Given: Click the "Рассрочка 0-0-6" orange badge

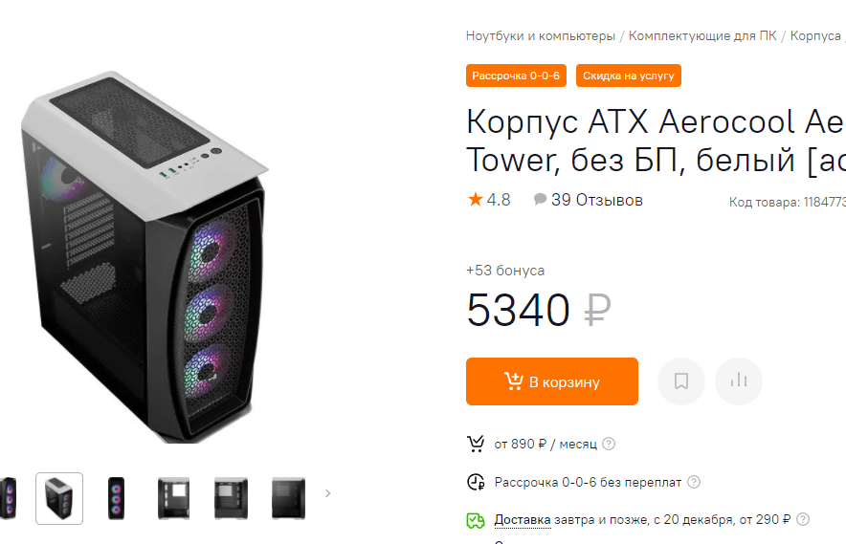Looking at the screenshot, I should tap(517, 76).
